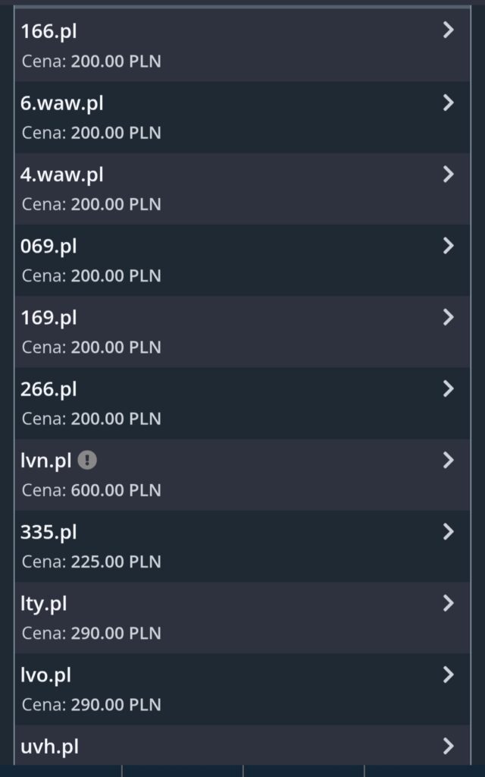This screenshot has height=777, width=485.
Task: Click the 225.00 PLN price text
Action: click(115, 562)
